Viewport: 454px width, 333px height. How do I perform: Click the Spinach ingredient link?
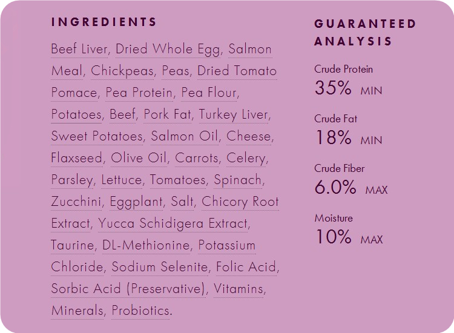[x=237, y=180]
